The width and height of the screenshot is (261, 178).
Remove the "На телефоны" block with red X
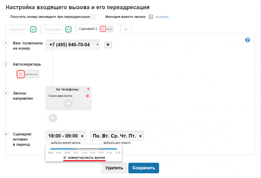[88, 89]
